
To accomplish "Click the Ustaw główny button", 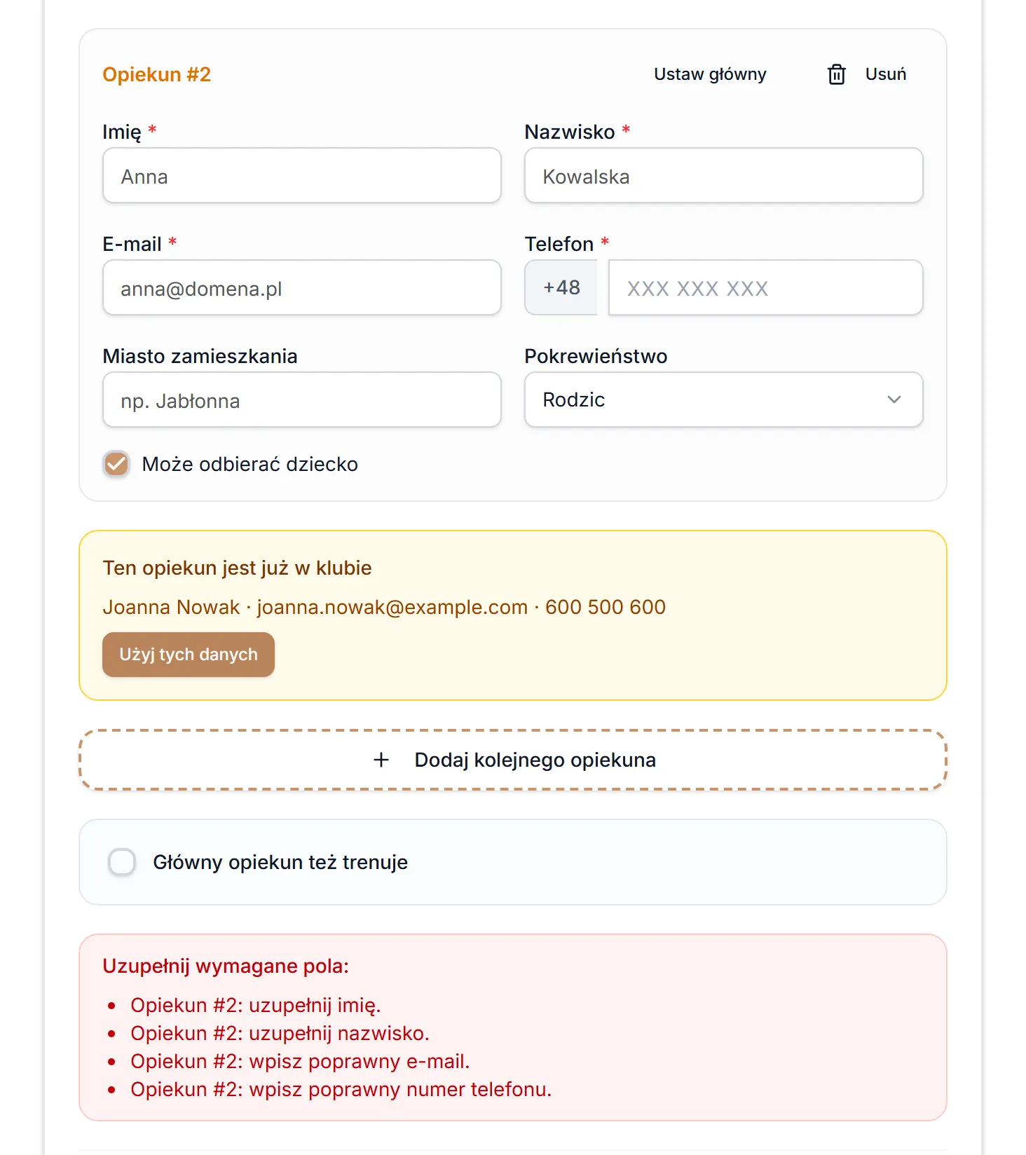I will click(x=710, y=74).
